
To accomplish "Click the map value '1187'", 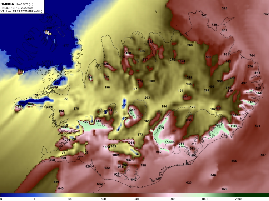I will (x=252, y=102).
